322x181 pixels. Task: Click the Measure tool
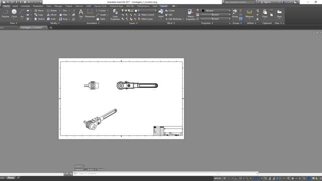[250, 14]
